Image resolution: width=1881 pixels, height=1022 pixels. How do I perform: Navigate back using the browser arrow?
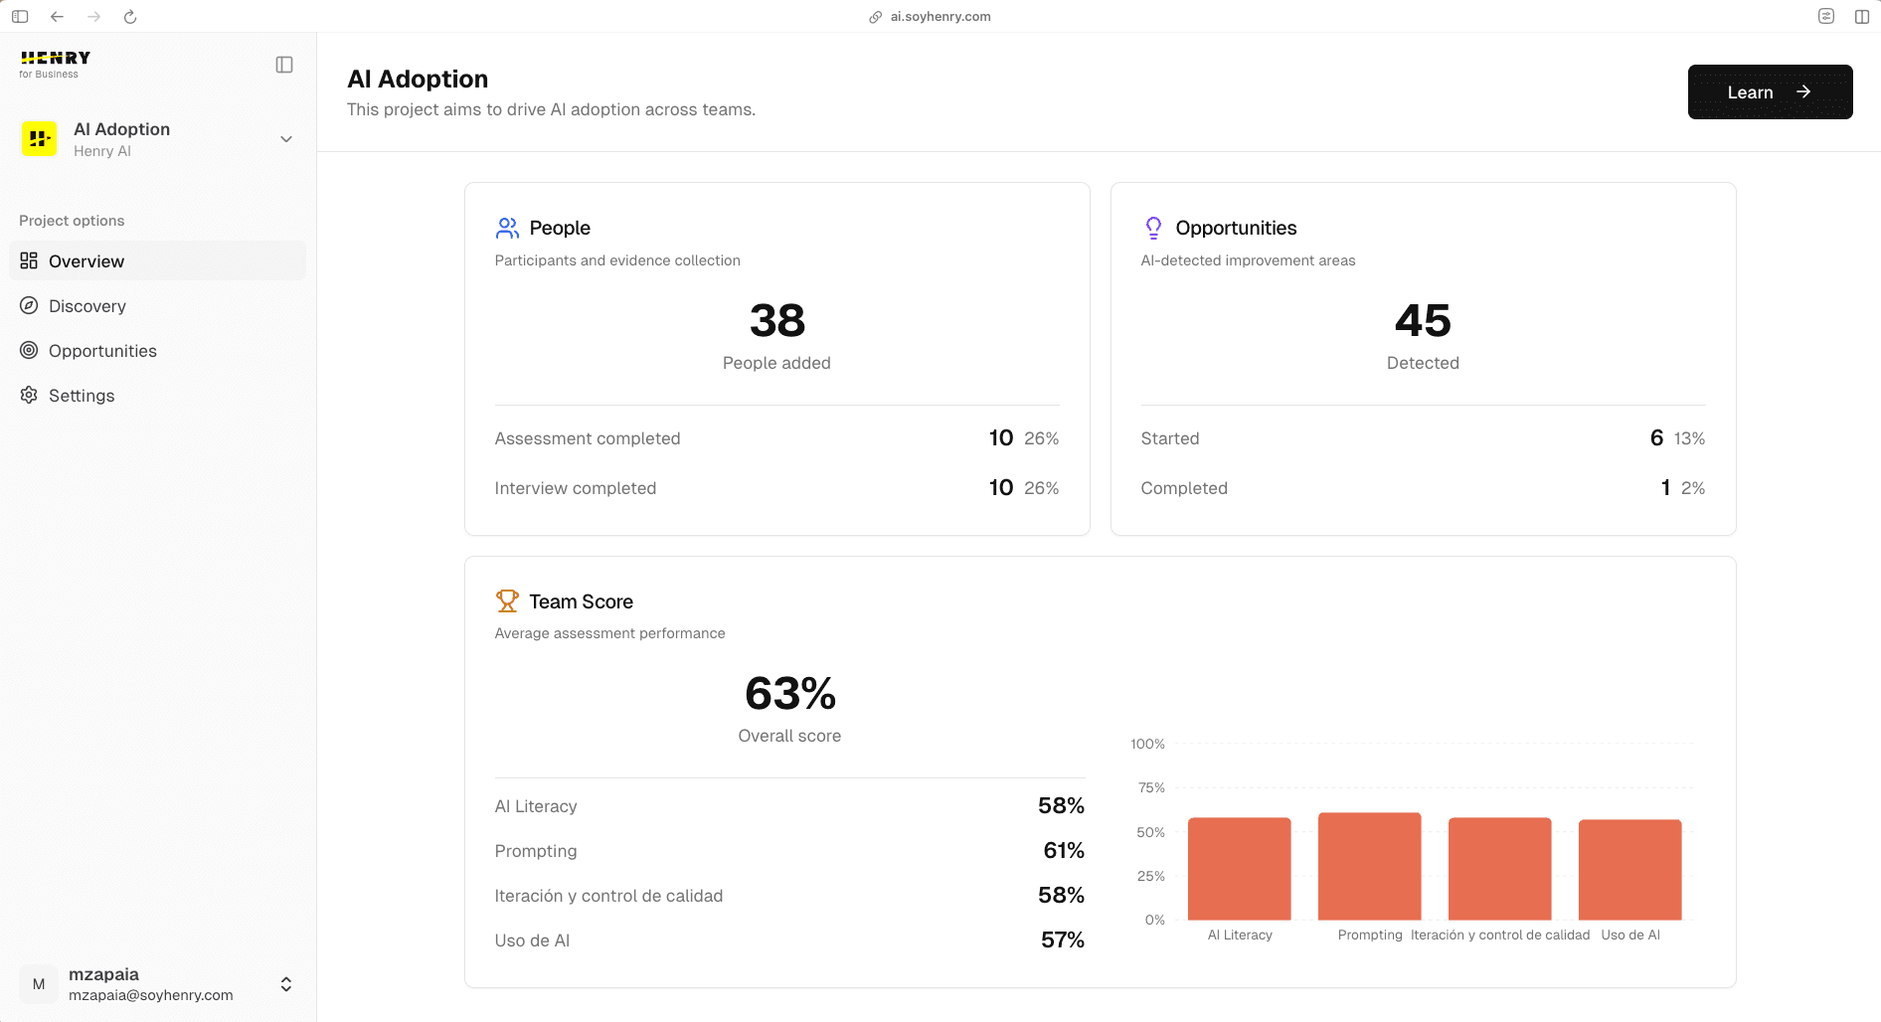tap(57, 16)
